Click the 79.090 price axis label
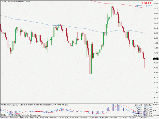 [156, 73]
